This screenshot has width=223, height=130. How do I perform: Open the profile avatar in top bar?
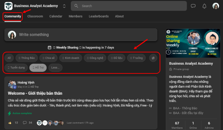tap(216, 6)
